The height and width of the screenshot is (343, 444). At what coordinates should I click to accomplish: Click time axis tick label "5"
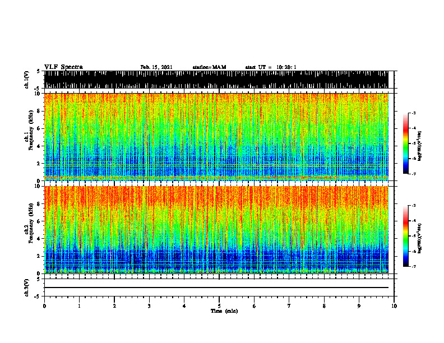coord(219,306)
